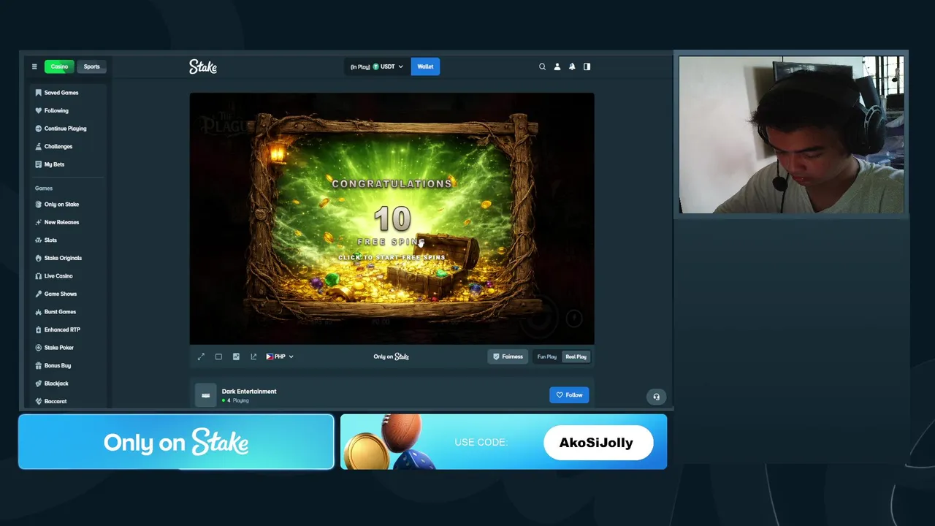Open notifications bell

(x=572, y=66)
